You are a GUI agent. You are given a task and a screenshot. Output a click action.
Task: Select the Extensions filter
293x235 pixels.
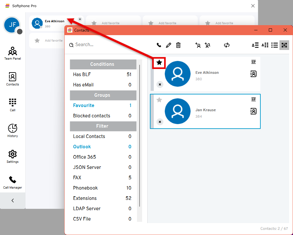point(85,198)
